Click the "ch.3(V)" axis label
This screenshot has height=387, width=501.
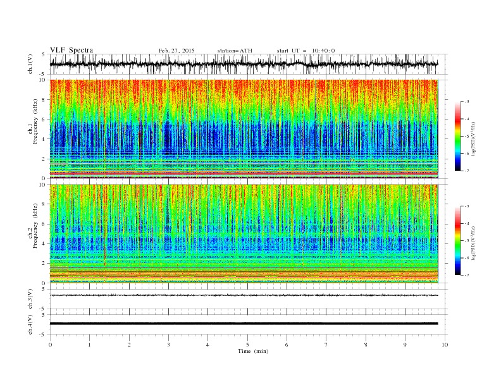coord(30,299)
